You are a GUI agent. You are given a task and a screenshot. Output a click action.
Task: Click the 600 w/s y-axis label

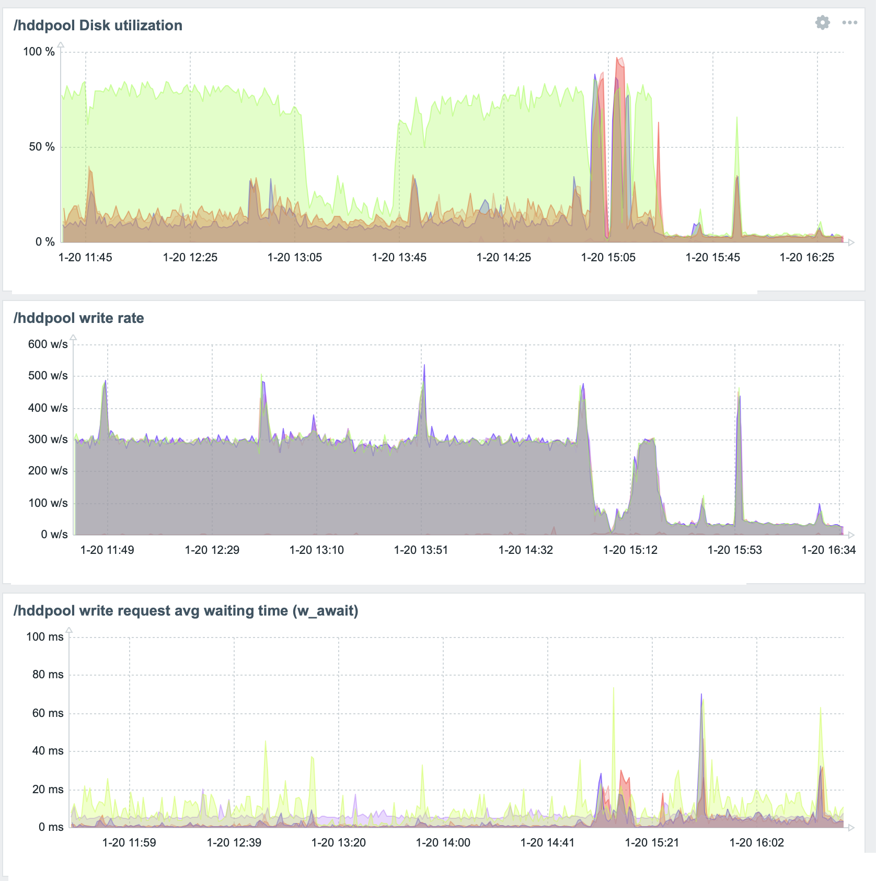coord(48,344)
